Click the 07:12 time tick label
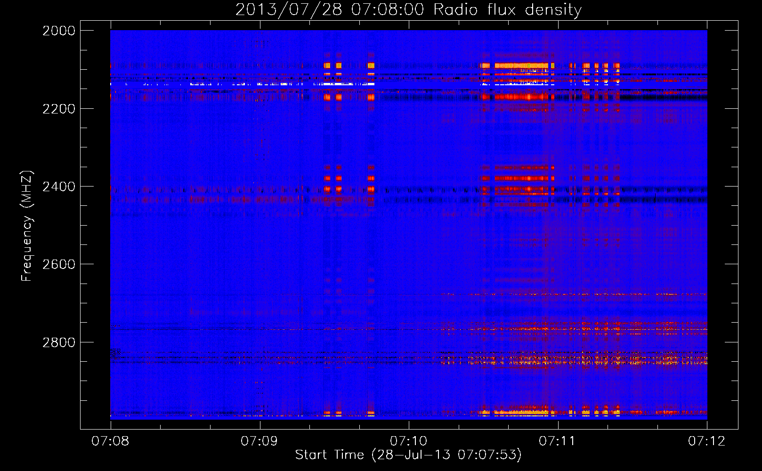The width and height of the screenshot is (762, 471). 707,441
